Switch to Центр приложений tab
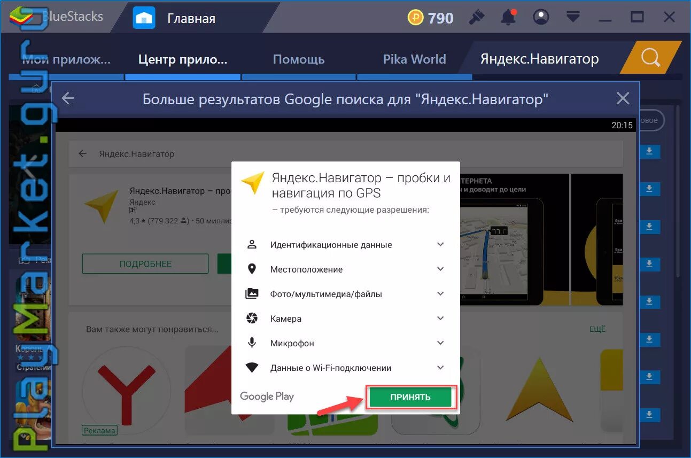Image resolution: width=691 pixels, height=458 pixels. click(182, 59)
